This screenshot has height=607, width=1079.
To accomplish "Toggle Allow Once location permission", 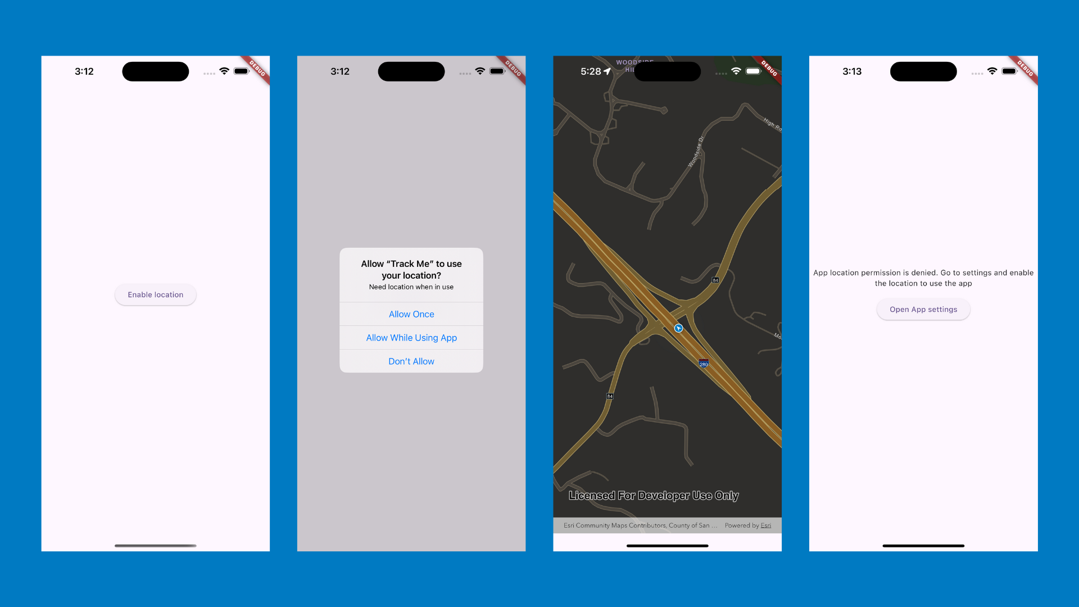I will point(411,314).
